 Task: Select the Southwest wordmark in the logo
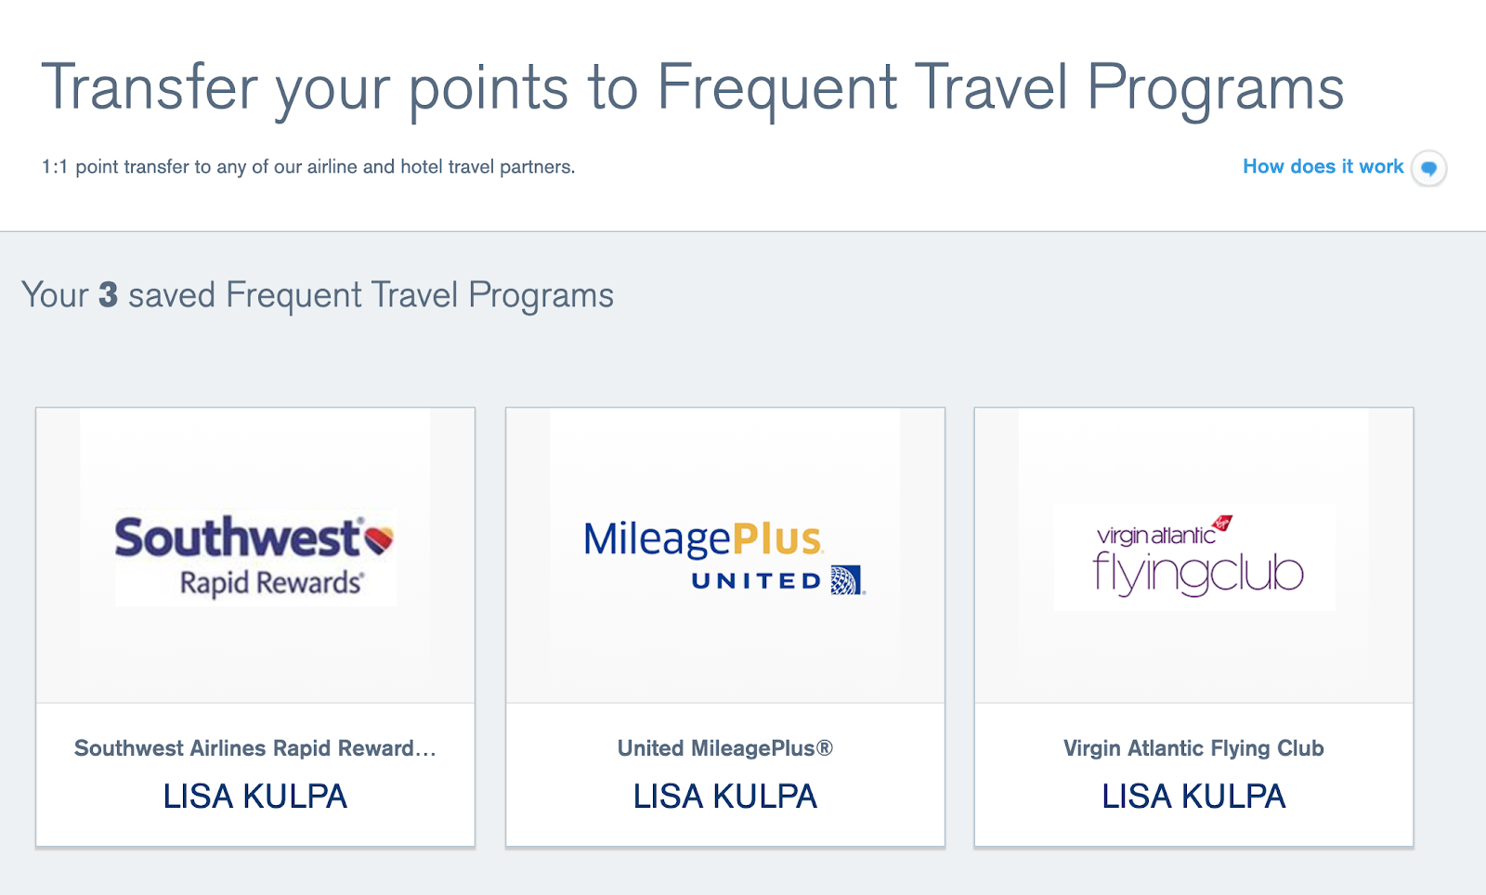(238, 538)
